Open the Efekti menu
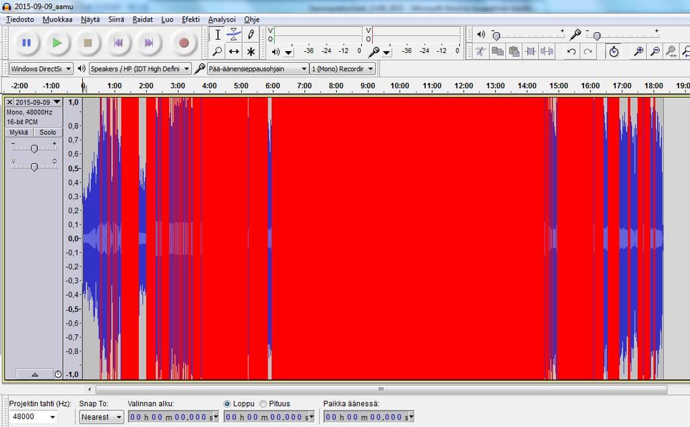 click(191, 20)
